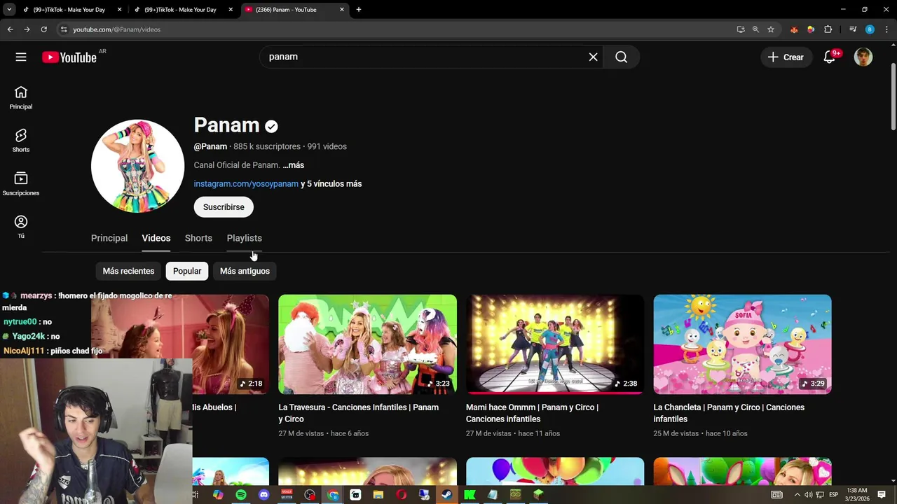Open the Tú section in the sidebar
Screen dimensions: 897x504
[21, 227]
